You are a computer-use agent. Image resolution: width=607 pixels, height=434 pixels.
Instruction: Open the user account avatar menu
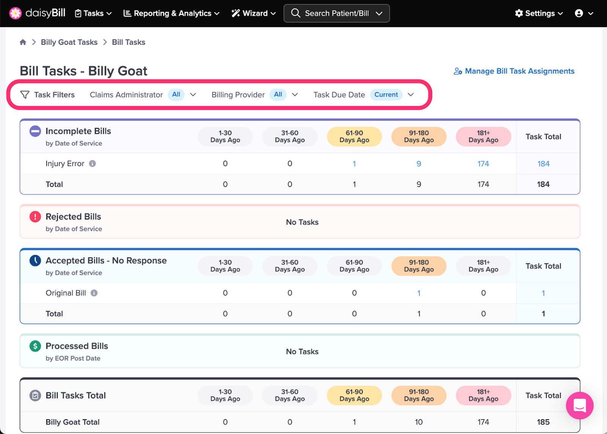click(584, 13)
